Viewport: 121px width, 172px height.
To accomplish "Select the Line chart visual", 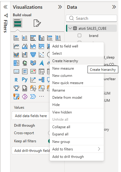I will (x=16, y=46).
